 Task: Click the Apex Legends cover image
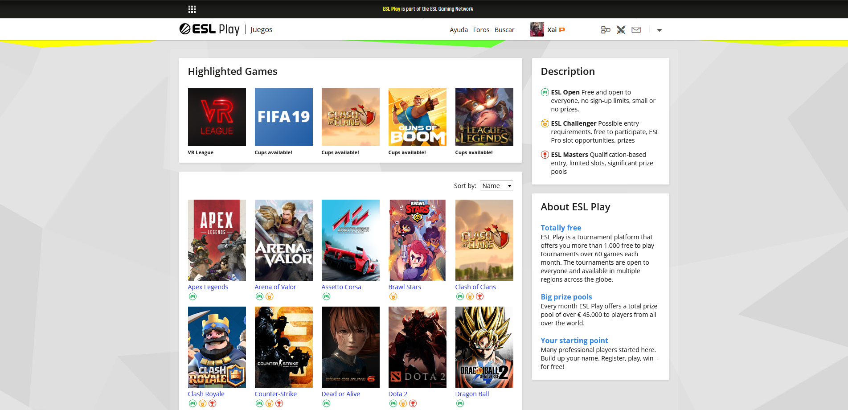click(217, 240)
